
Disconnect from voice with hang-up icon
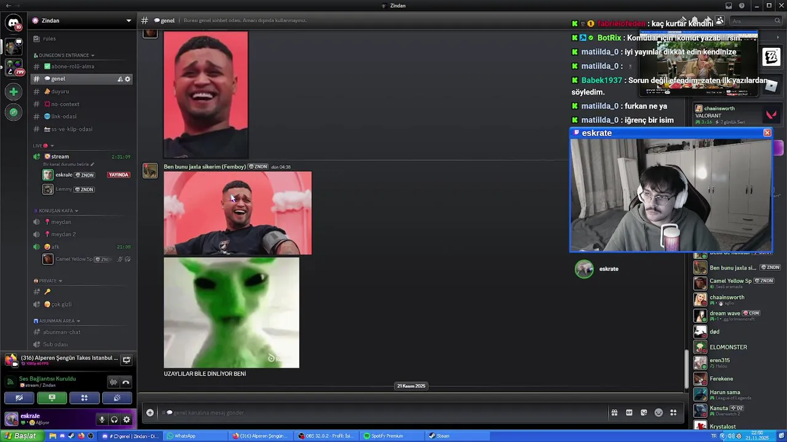tap(125, 382)
